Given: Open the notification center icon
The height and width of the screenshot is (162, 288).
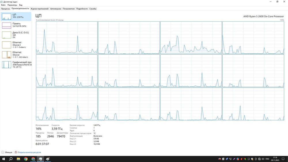Looking at the screenshot, I should 283,159.
